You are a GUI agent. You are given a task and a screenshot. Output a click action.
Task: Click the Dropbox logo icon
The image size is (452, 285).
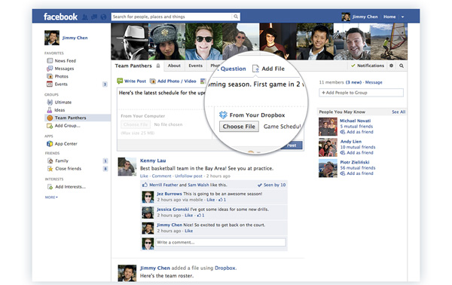coord(223,115)
